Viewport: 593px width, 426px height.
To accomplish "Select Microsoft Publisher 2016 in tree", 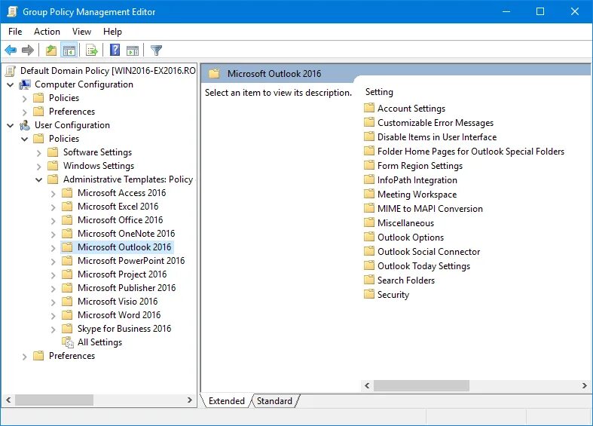I will pos(127,288).
